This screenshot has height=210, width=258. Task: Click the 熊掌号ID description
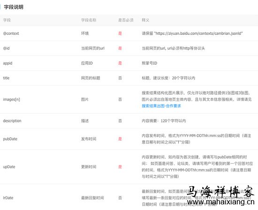pos(149,63)
